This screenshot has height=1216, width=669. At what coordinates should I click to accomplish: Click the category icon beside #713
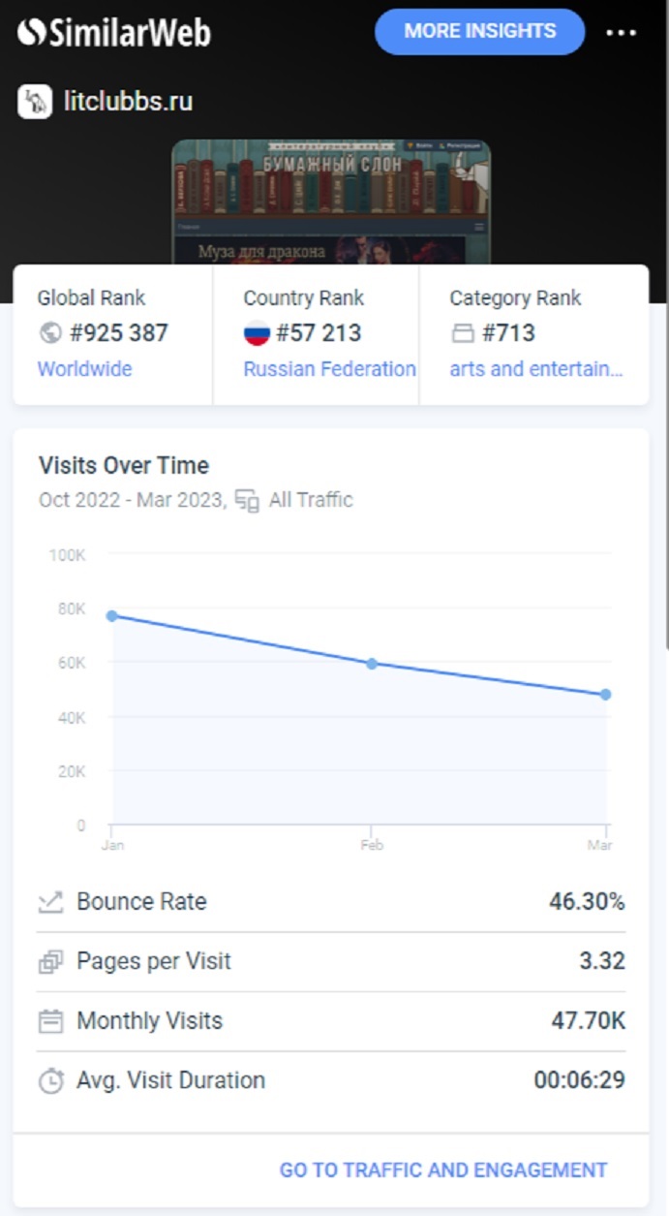(463, 333)
